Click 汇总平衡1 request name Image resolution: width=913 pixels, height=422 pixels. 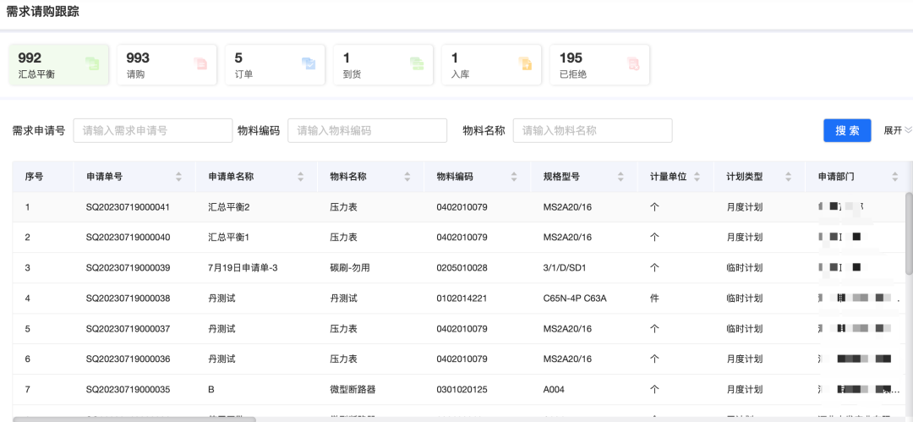tap(229, 238)
